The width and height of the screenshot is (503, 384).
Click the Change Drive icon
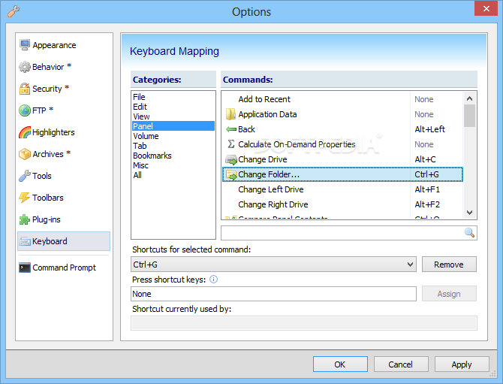231,159
